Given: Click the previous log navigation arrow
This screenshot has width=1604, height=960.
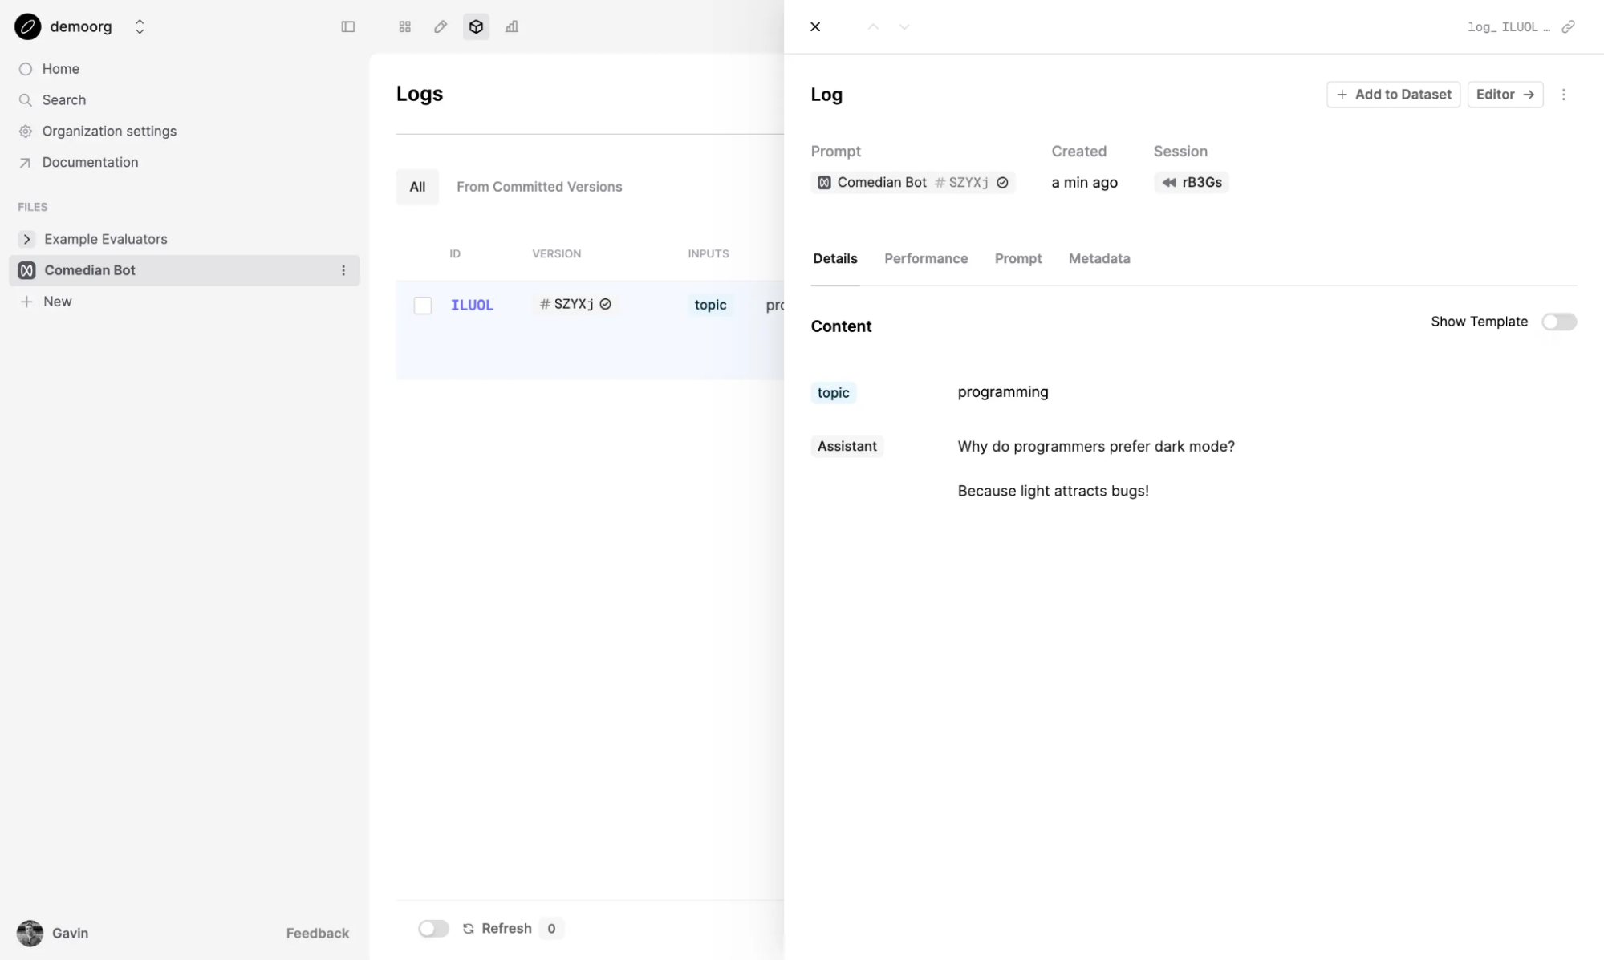Looking at the screenshot, I should pos(871,26).
